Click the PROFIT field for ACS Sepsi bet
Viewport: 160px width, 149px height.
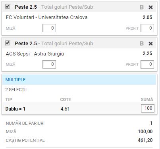[x=147, y=64]
